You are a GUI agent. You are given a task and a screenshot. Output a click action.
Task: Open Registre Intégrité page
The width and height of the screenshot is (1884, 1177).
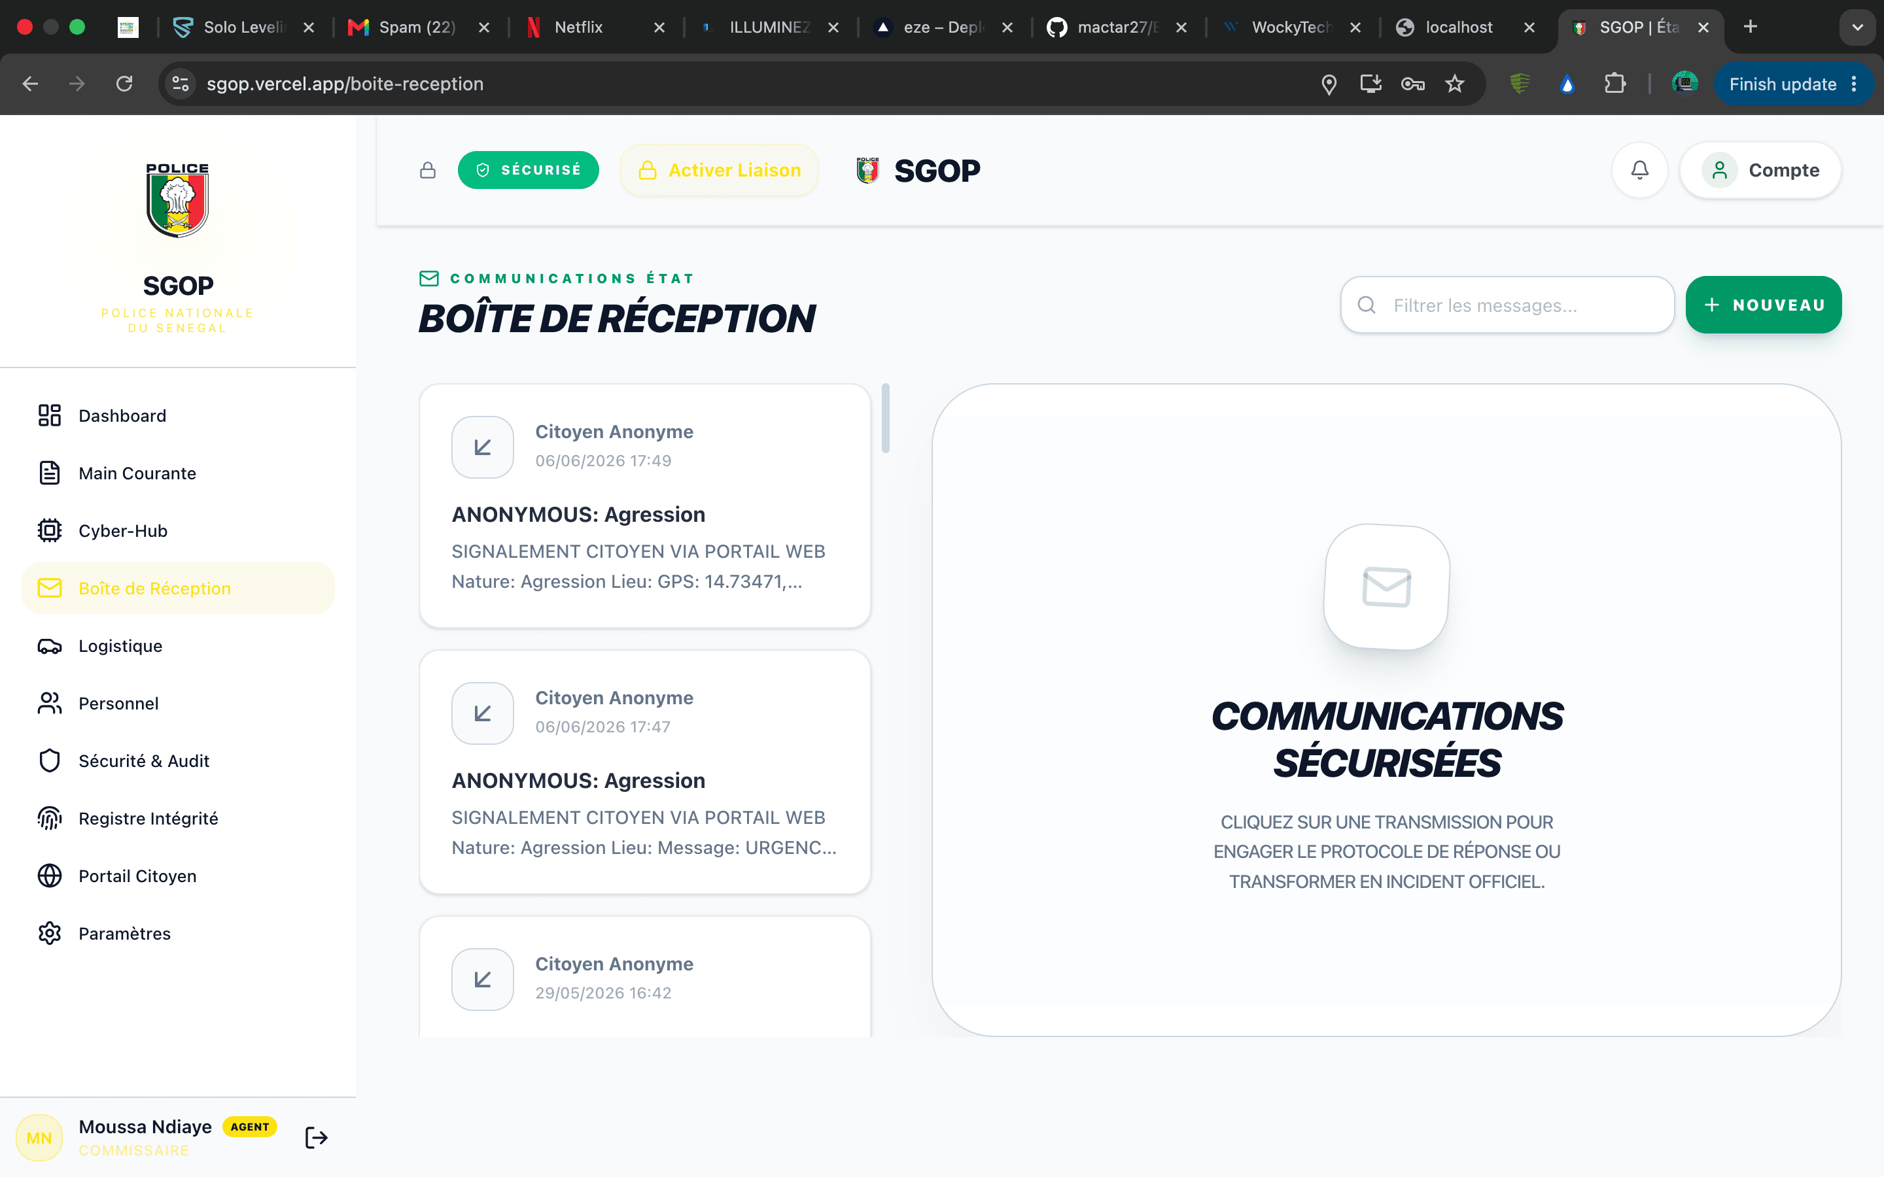pos(177,819)
